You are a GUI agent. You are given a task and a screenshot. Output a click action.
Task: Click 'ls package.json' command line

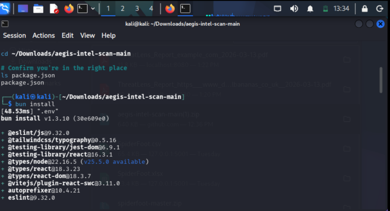tap(28, 75)
